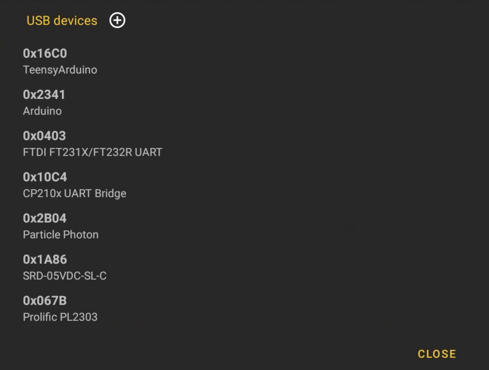Select the TeensyArduino device entry

coord(60,70)
